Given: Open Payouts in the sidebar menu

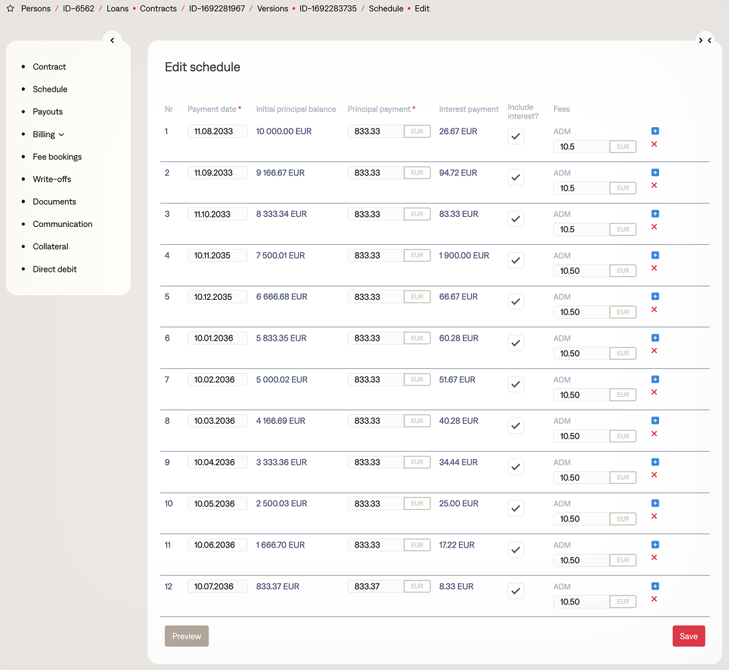Looking at the screenshot, I should (x=48, y=112).
